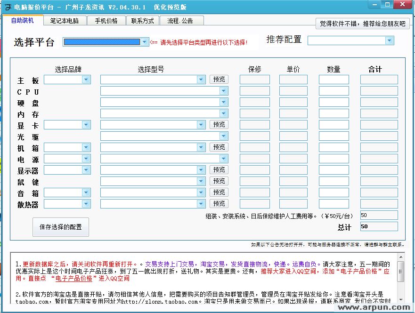Image resolution: width=415 pixels, height=313 pixels.
Task: Open the 显示器 brand dropdown
Action: click(86, 170)
